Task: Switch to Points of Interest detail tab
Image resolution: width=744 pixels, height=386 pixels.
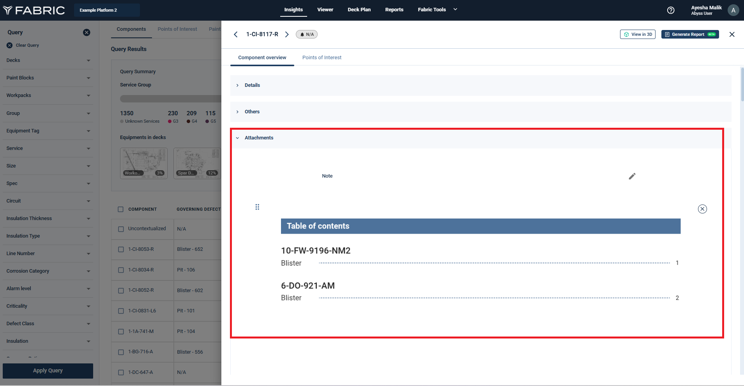Action: click(322, 58)
